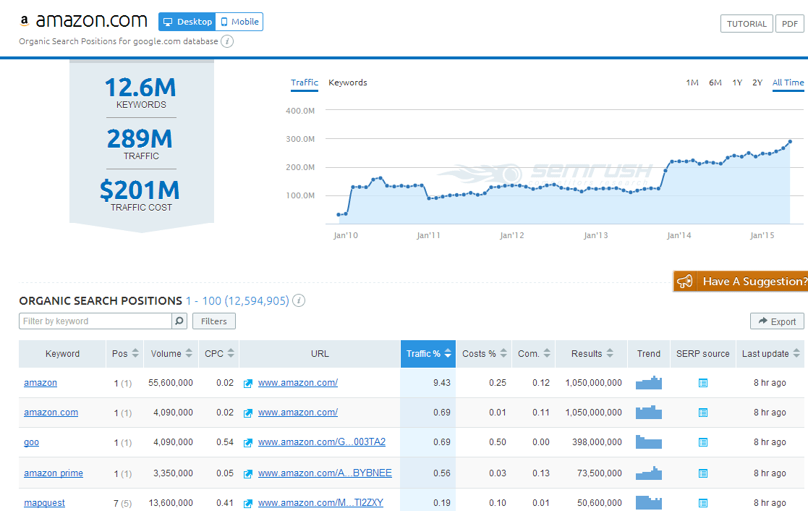Click the search magnifier in keyword filter
The image size is (808, 511).
pyautogui.click(x=179, y=321)
